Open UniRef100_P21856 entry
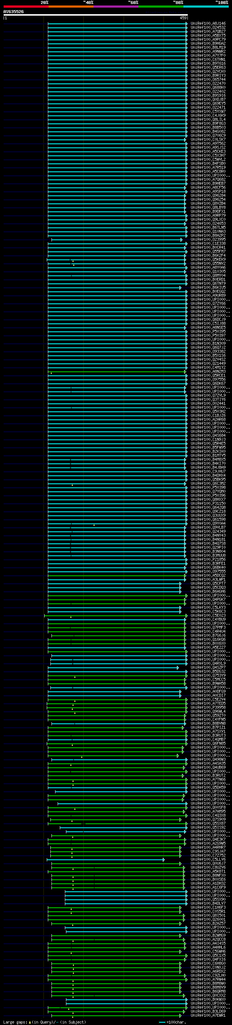Image resolution: width=232 pixels, height=1025 pixels. pos(208,560)
